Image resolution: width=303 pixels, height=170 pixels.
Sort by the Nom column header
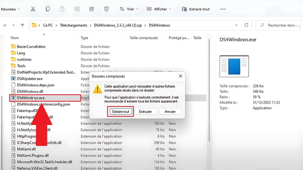(x=15, y=38)
